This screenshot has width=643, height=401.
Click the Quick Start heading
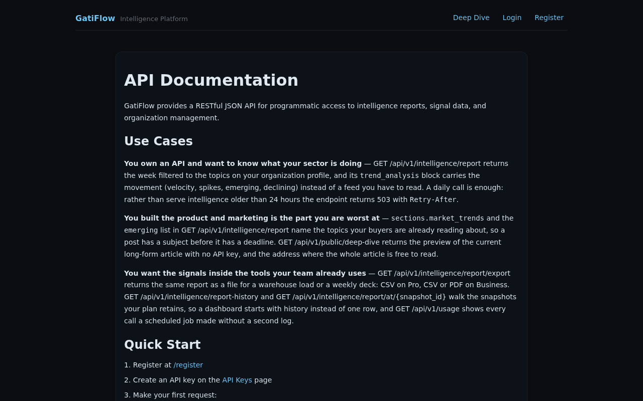(x=162, y=345)
